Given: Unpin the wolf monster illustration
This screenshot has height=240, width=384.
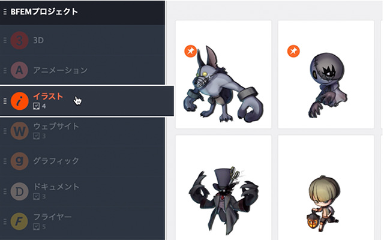Looking at the screenshot, I should [x=191, y=51].
